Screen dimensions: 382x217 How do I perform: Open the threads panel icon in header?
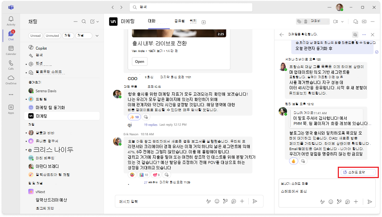[x=356, y=22]
